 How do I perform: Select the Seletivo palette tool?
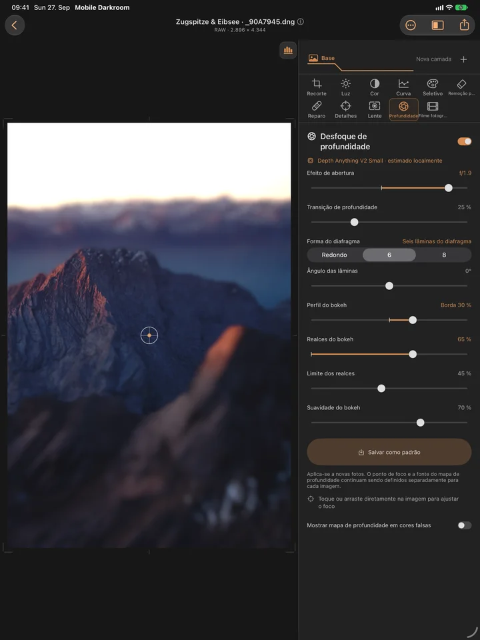coord(432,87)
